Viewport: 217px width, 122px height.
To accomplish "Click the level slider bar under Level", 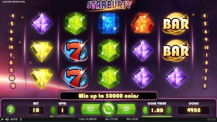I will point(63,117).
